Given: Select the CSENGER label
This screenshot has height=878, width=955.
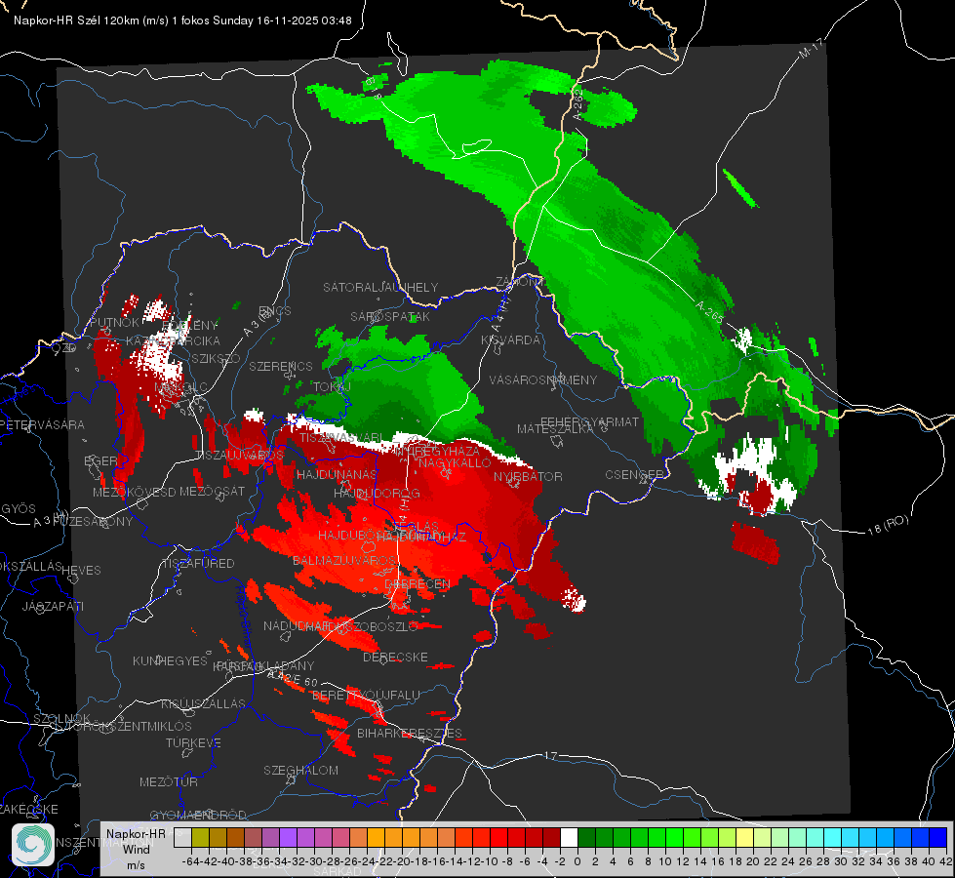Looking at the screenshot, I should tap(634, 475).
